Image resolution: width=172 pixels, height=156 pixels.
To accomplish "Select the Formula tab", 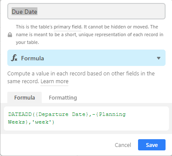I will (x=25, y=98).
